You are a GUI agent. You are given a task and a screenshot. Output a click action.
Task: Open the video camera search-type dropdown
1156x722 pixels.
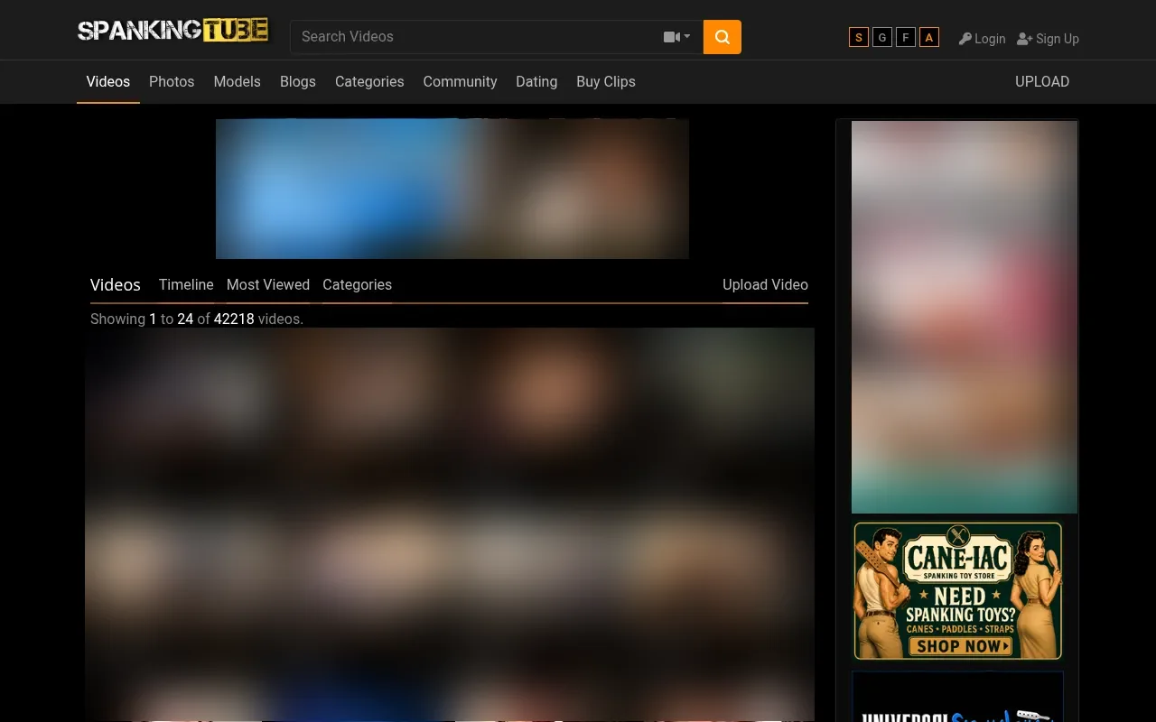[677, 37]
